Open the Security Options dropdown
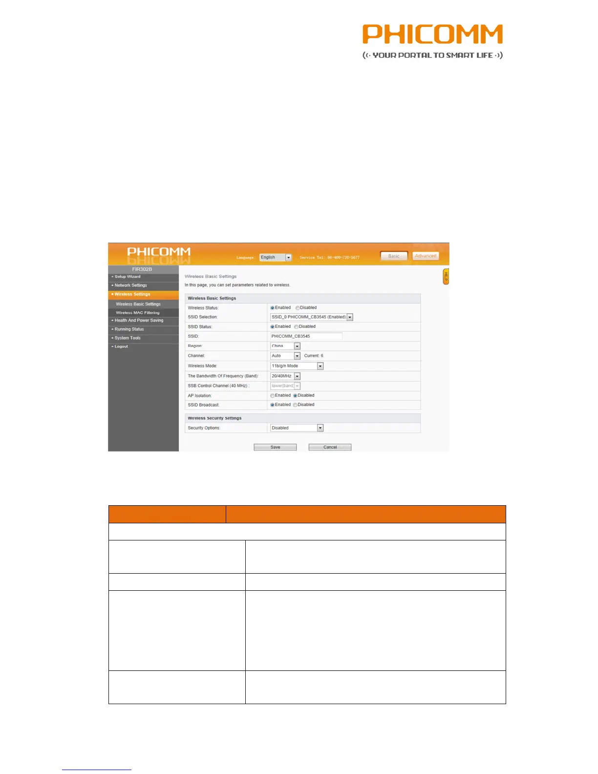The image size is (598, 774). pos(297,428)
